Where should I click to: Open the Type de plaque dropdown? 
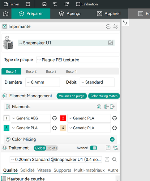[78, 60]
